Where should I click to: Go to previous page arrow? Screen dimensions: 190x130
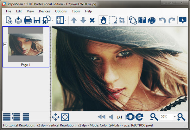pyautogui.click(x=111, y=117)
